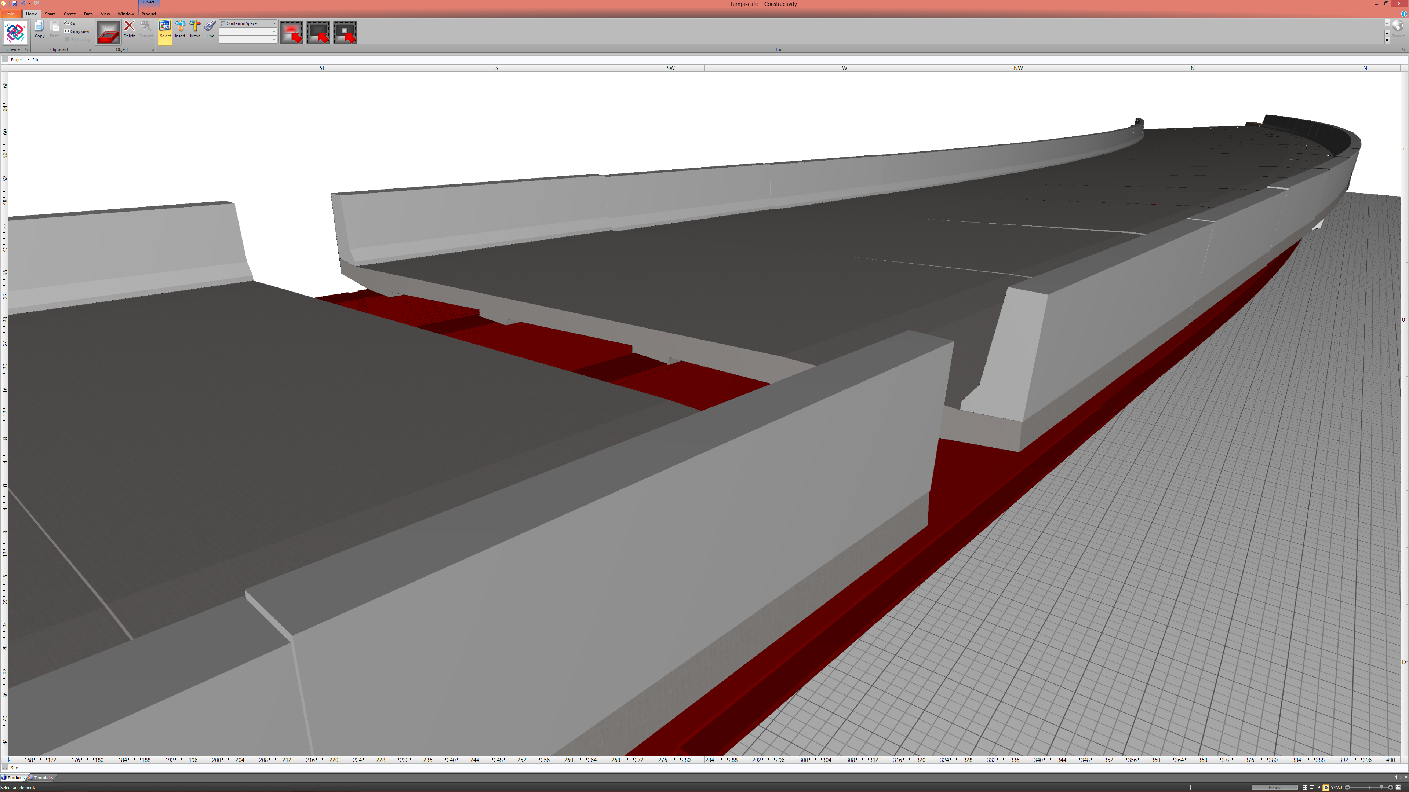This screenshot has width=1409, height=792.
Task: Open the File menu
Action: pyautogui.click(x=10, y=14)
